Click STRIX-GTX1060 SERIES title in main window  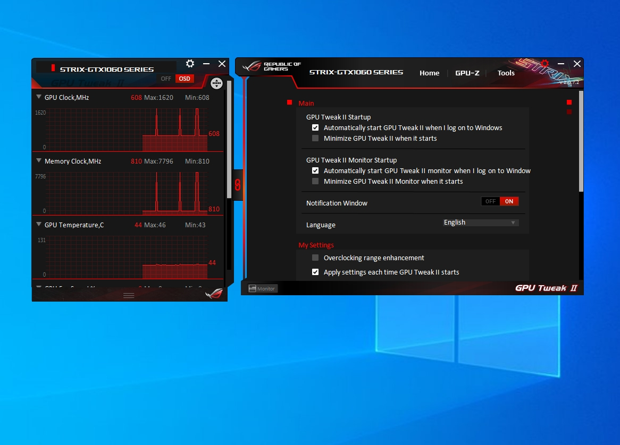pos(356,72)
